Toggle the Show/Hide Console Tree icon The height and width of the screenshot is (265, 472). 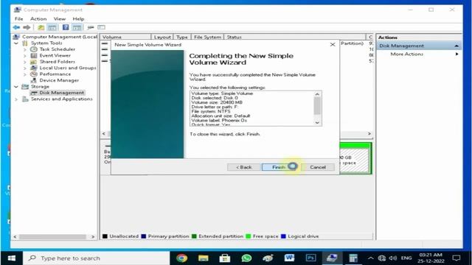pyautogui.click(x=52, y=27)
